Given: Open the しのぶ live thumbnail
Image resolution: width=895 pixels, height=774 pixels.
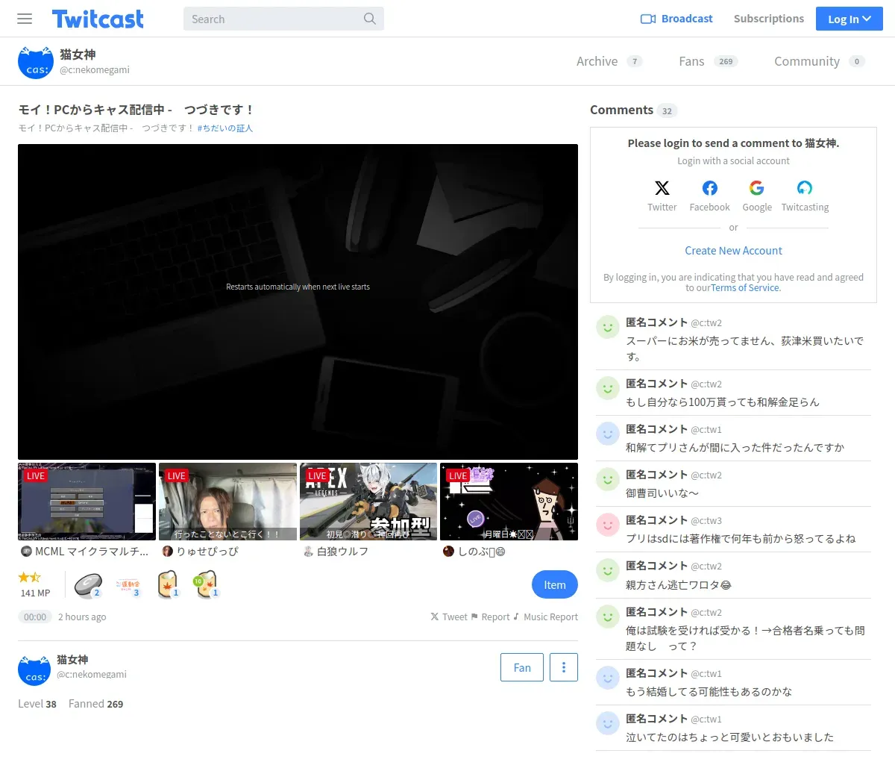Looking at the screenshot, I should click(x=509, y=502).
